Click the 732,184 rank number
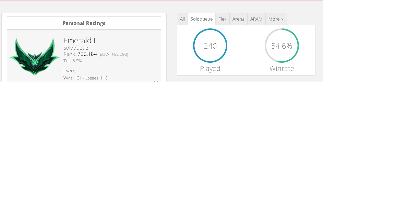 pyautogui.click(x=87, y=54)
